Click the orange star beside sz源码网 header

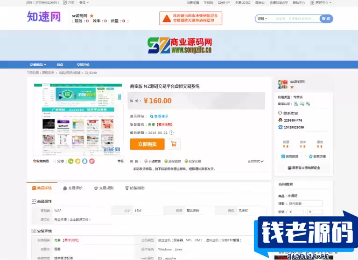tap(91, 16)
